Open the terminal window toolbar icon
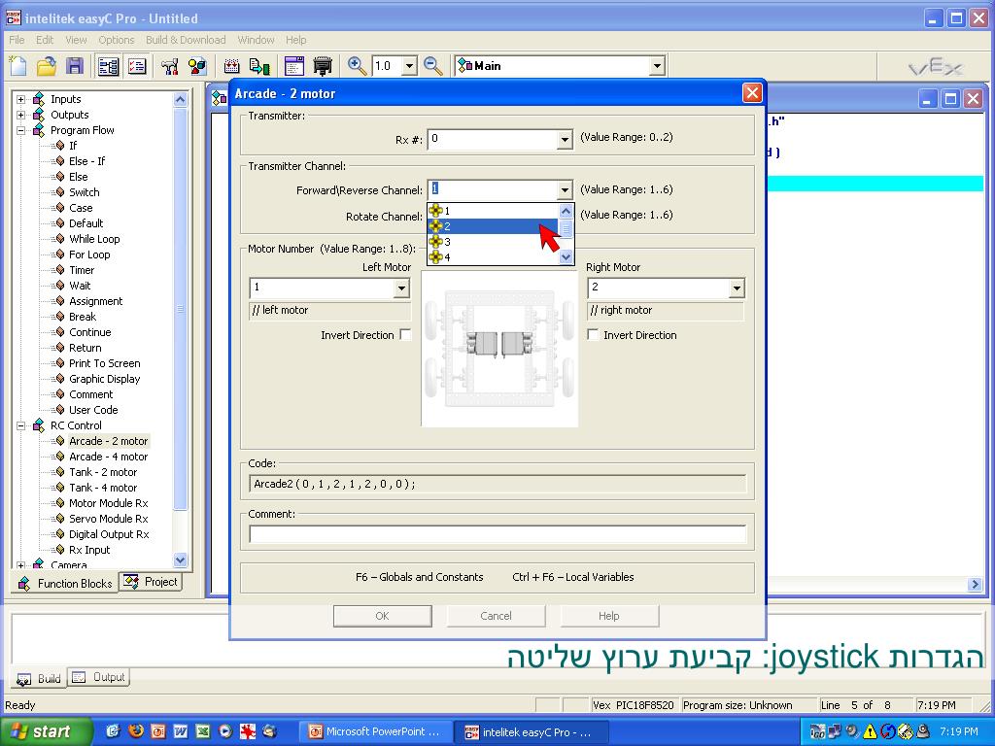 pos(293,66)
